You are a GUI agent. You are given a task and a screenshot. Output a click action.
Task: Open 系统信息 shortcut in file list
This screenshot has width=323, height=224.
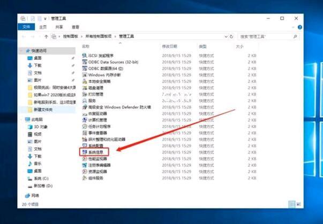(97, 152)
